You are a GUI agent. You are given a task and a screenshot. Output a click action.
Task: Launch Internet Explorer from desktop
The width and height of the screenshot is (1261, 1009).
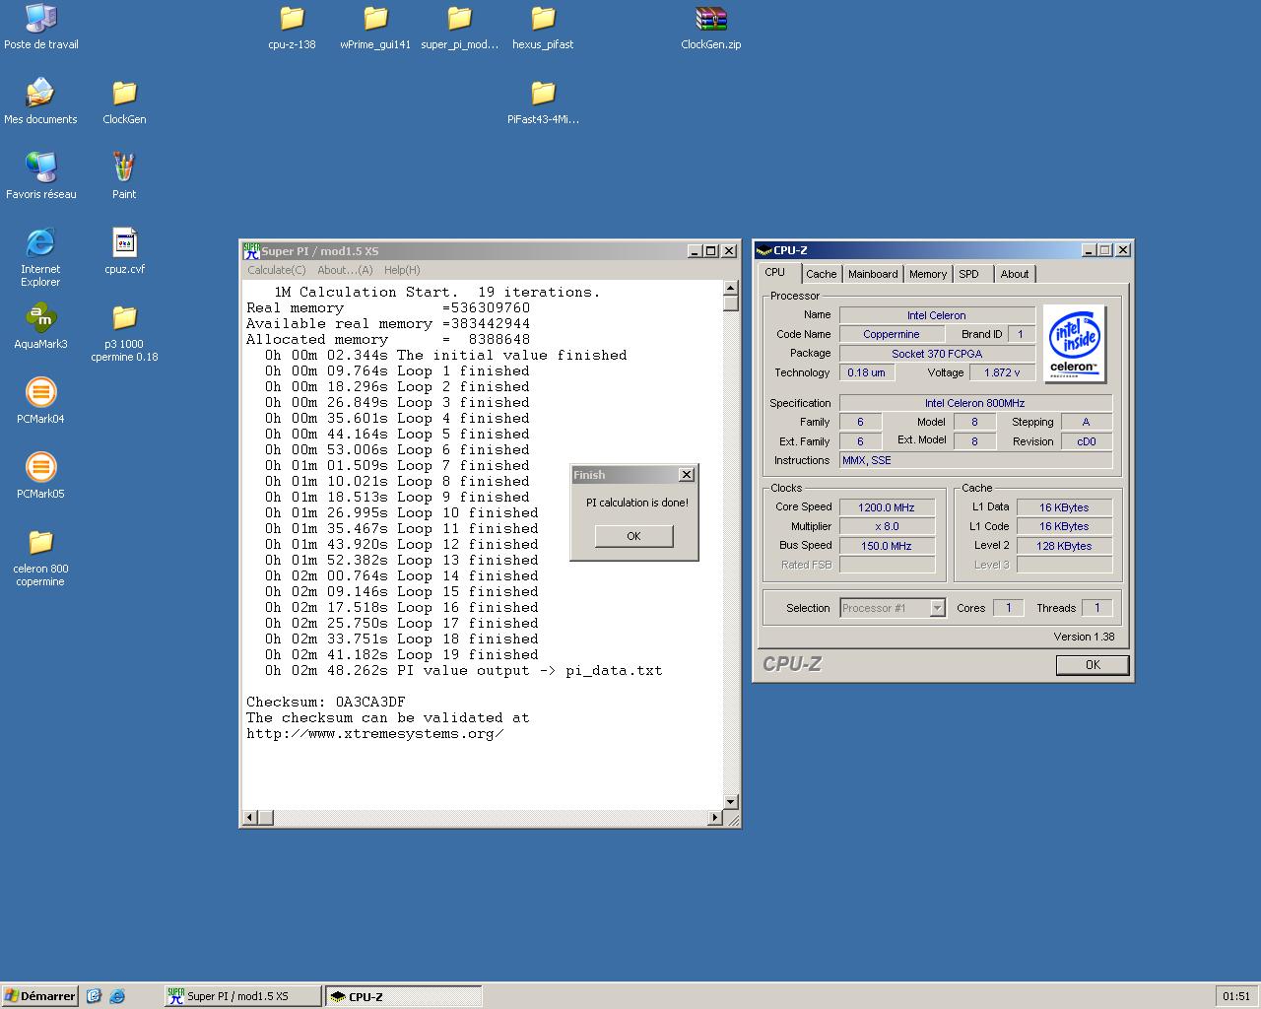[x=40, y=257]
